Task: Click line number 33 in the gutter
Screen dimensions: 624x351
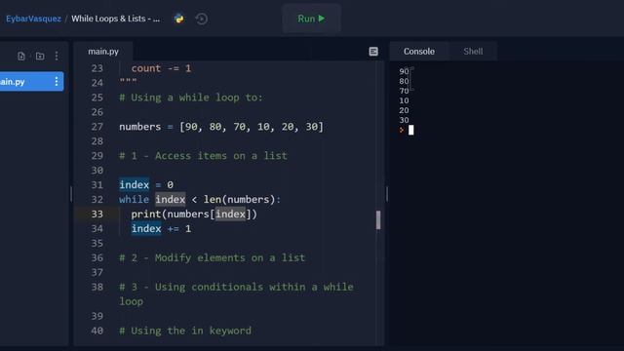Action: 97,214
